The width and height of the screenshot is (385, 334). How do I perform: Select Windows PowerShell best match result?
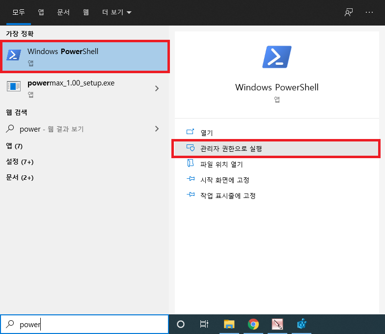pos(84,57)
